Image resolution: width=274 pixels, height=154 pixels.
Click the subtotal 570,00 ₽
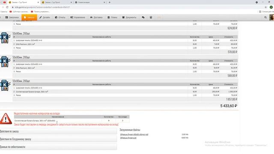[232, 52]
